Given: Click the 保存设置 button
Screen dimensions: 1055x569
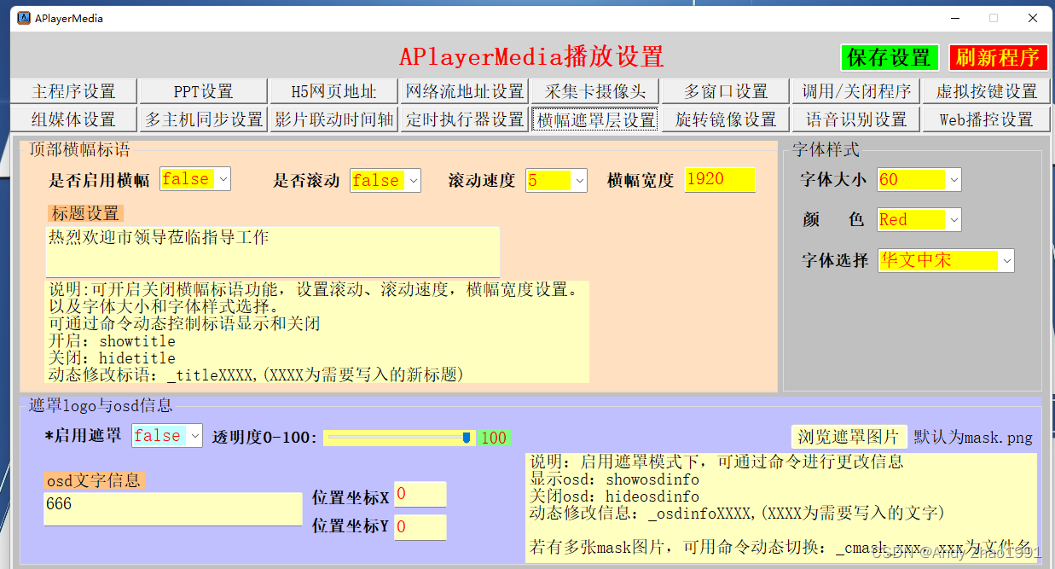Looking at the screenshot, I should point(890,57).
